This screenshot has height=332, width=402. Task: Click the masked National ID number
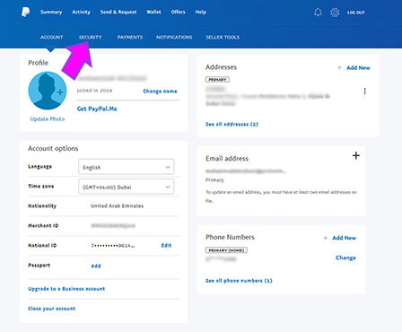[113, 246]
